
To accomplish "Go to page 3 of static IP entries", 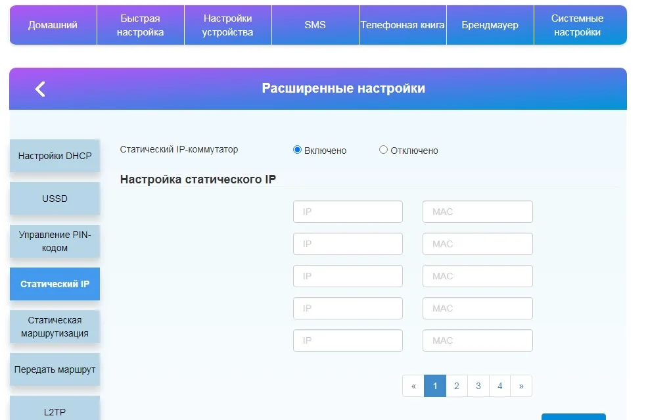I will pyautogui.click(x=478, y=386).
